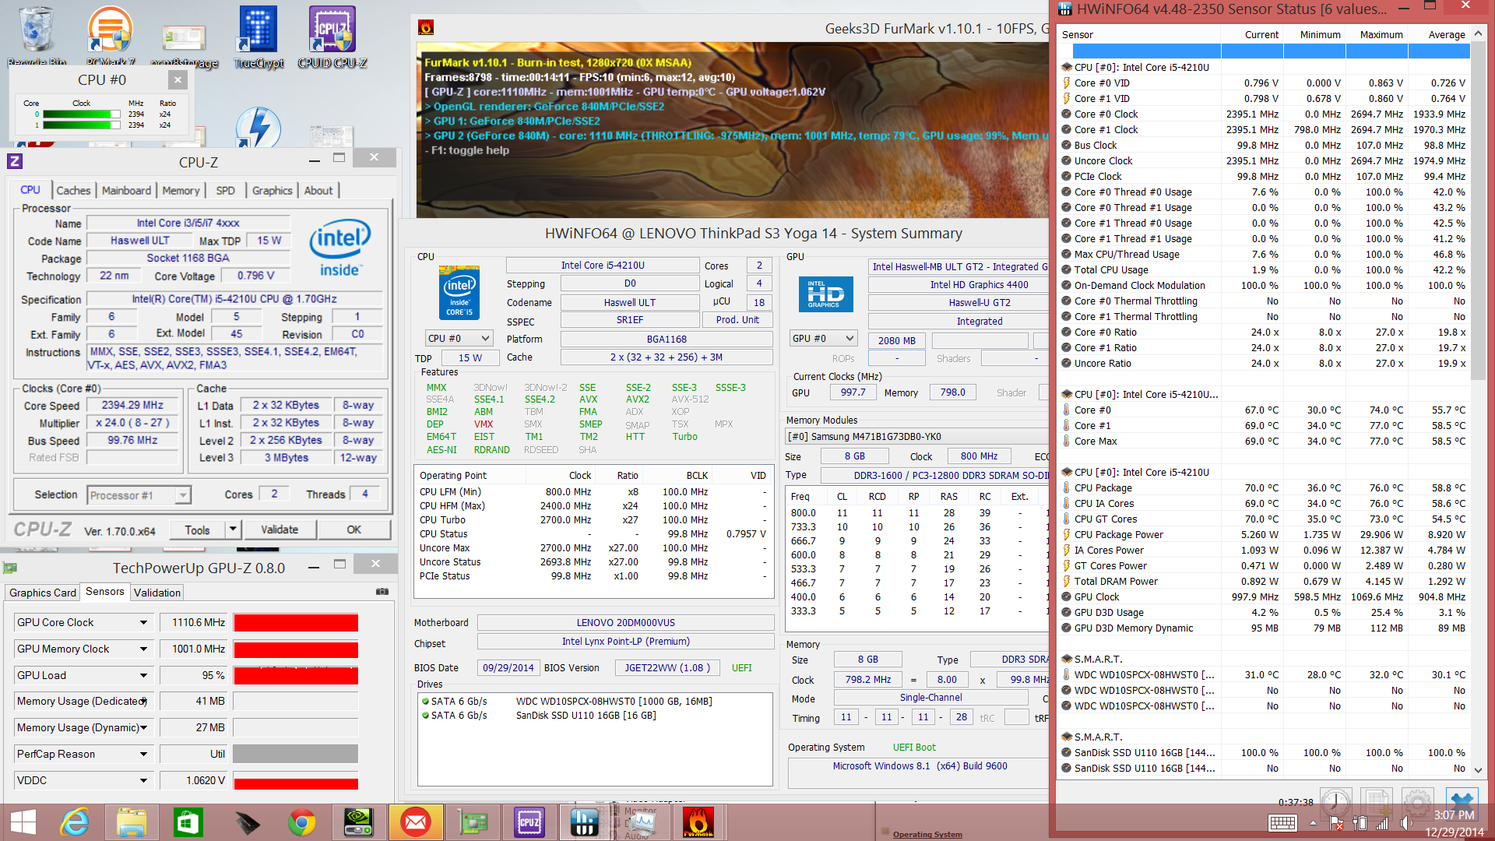This screenshot has height=841, width=1495.
Task: Switch to FurMark via its taskbar icon
Action: point(698,822)
